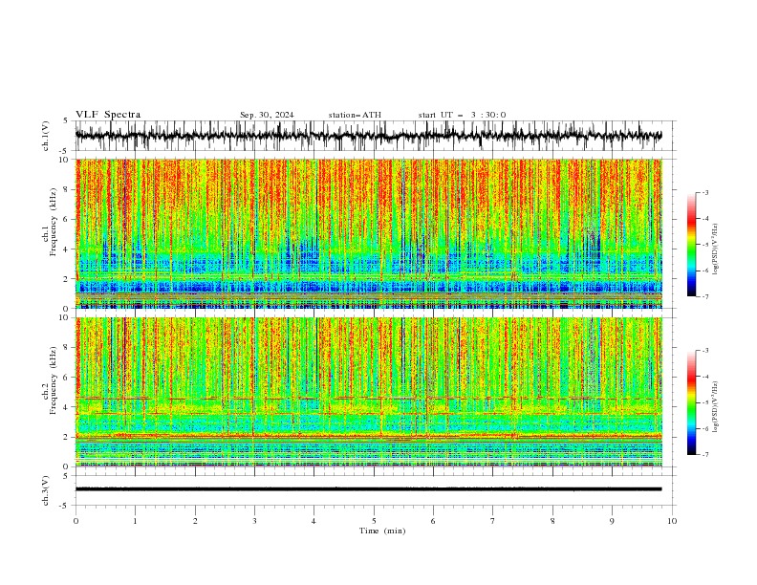Click the "1" tick on the time axis
757x585 pixels.
135,521
